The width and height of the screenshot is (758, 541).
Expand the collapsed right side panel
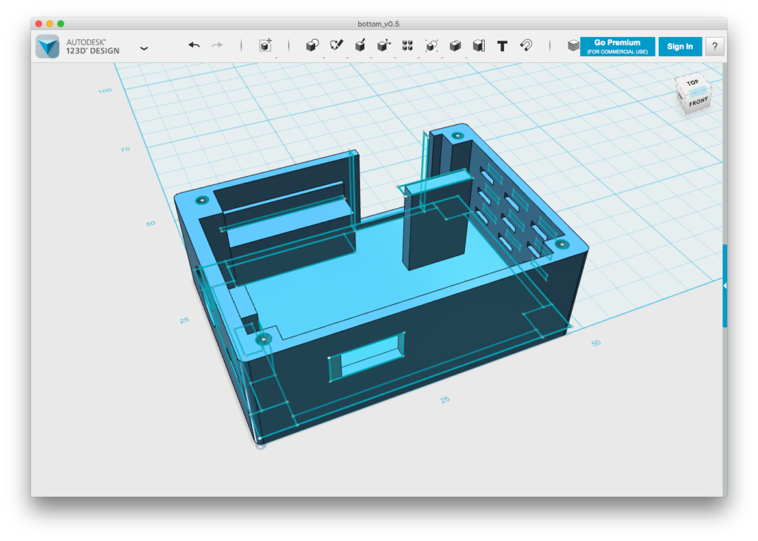click(725, 285)
